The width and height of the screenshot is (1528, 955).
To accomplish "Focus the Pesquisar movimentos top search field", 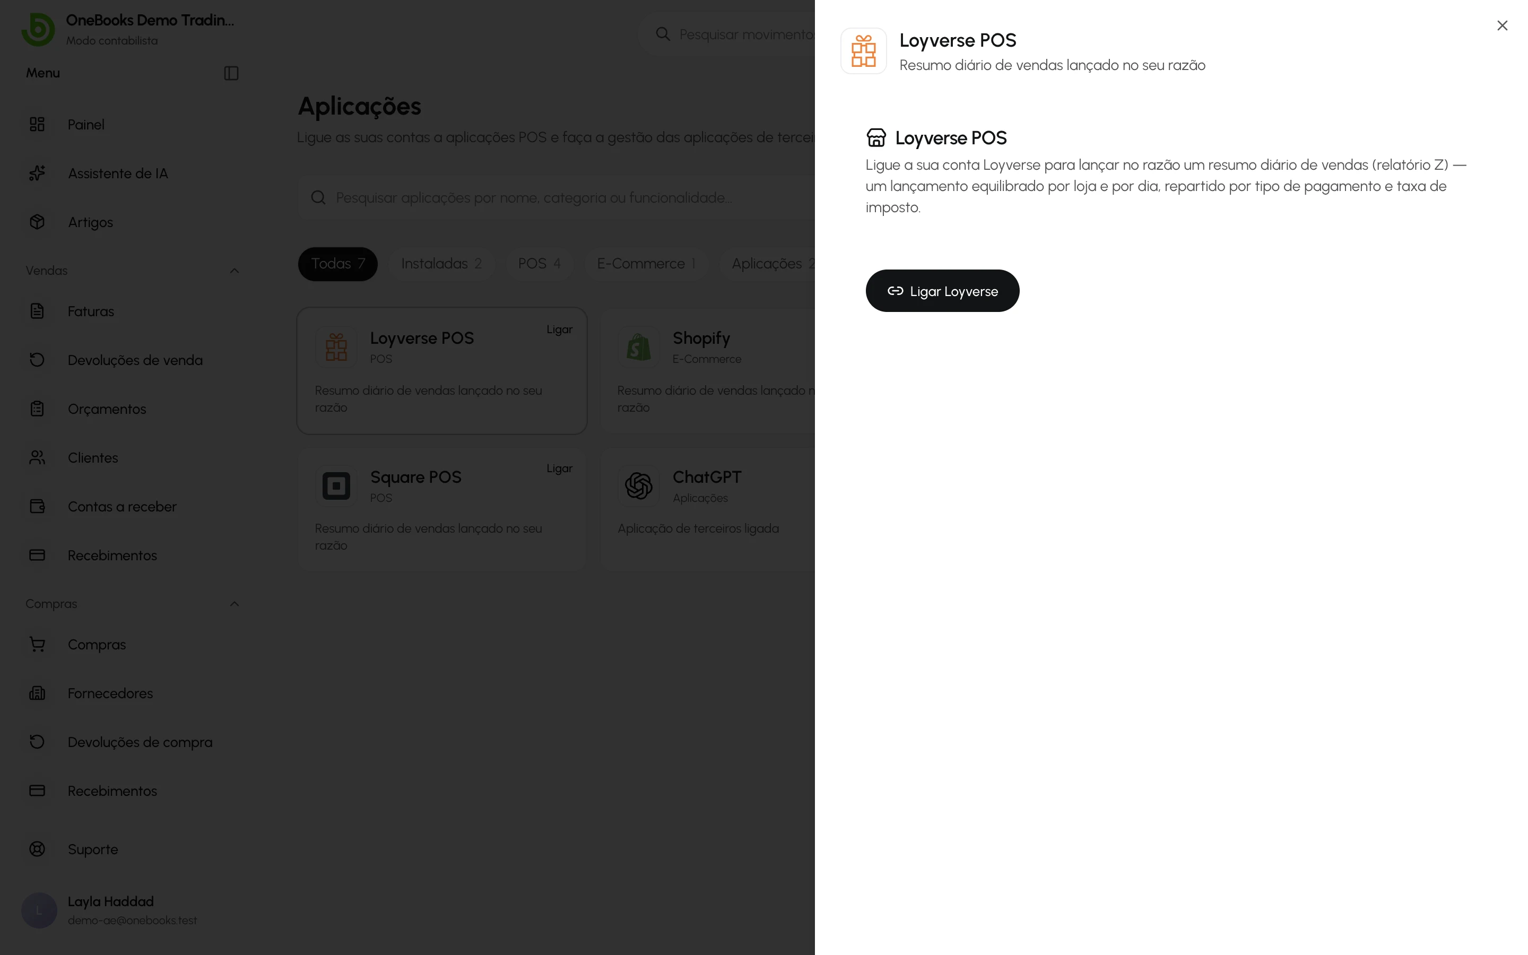I will 726,34.
